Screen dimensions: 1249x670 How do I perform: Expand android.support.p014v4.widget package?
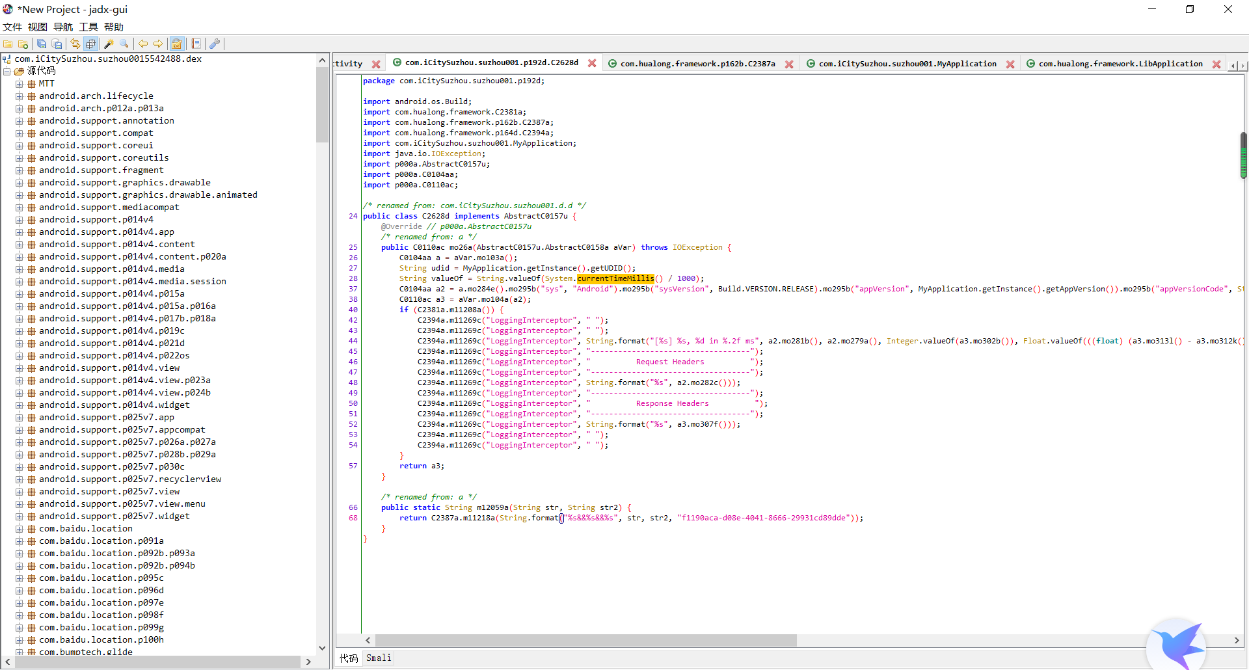click(x=20, y=405)
